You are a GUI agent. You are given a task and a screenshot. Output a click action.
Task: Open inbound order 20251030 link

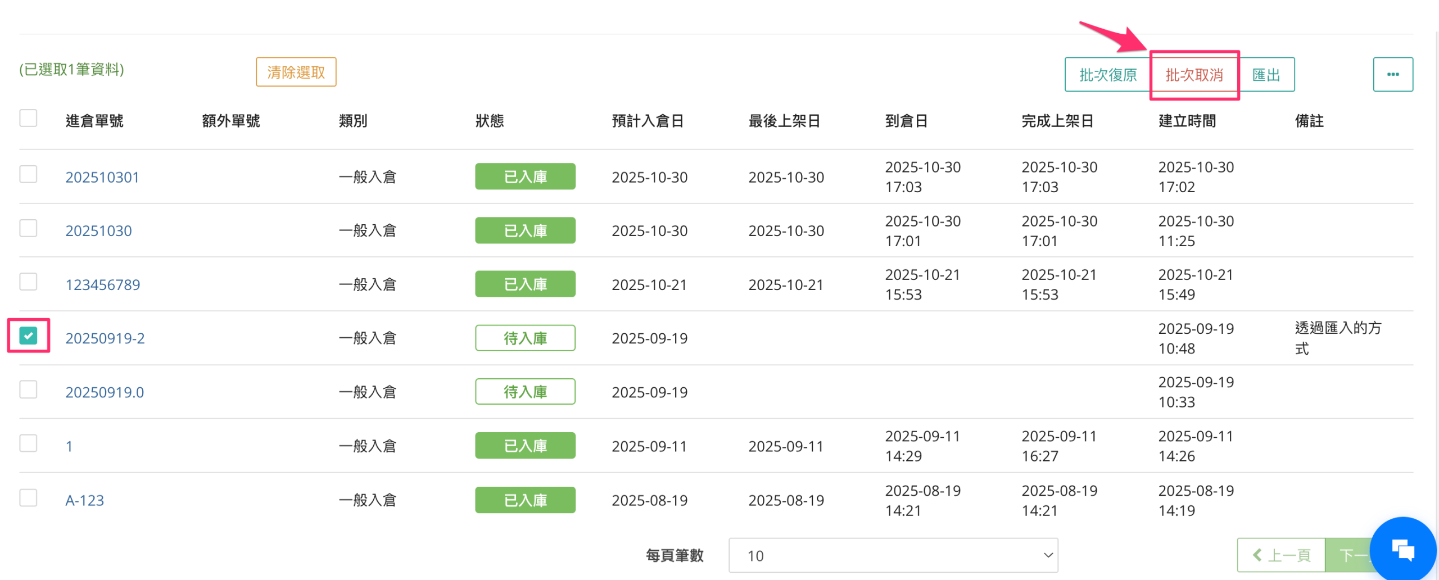98,231
